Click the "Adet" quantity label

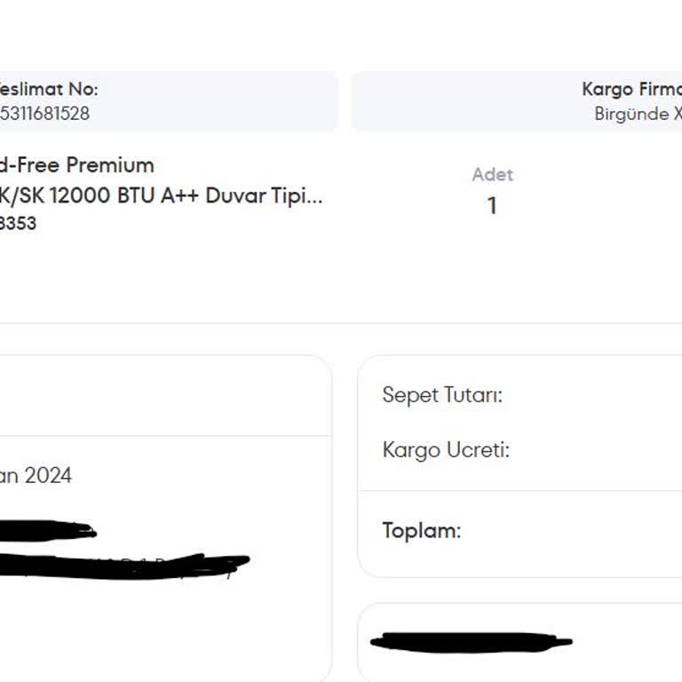492,175
